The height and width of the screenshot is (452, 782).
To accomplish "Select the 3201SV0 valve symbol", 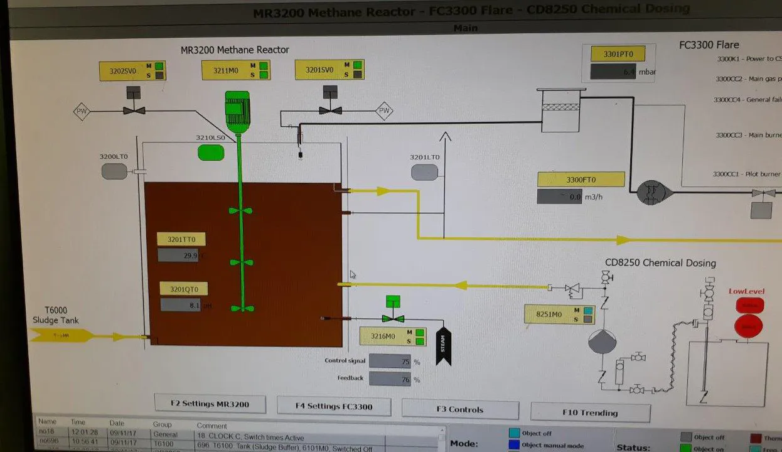I will [x=331, y=110].
